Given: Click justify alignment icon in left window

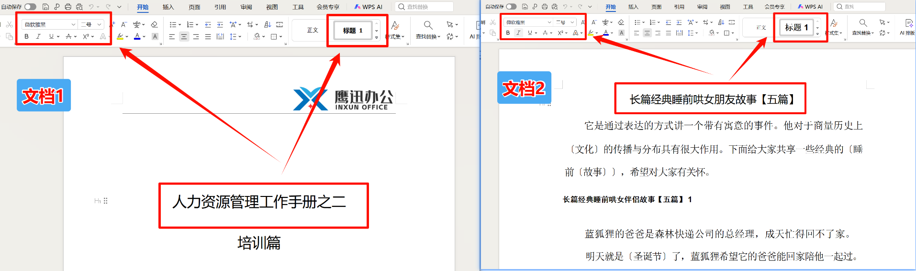Looking at the screenshot, I should 208,36.
